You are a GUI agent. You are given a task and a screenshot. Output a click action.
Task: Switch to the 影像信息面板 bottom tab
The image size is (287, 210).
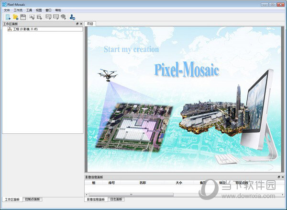pos(96,199)
